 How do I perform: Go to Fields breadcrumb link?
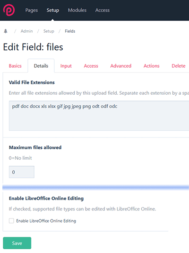point(70,31)
